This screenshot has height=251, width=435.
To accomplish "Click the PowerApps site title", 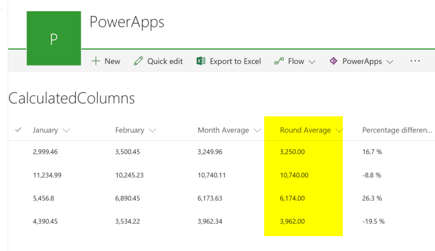I will click(126, 22).
